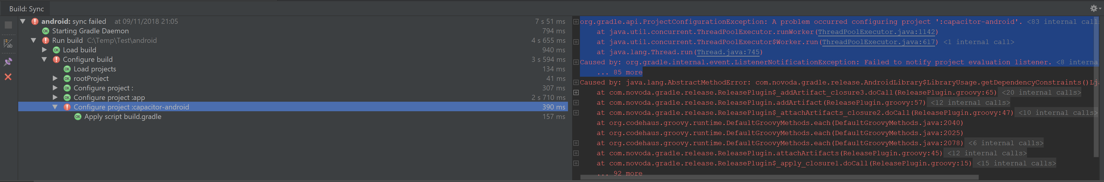Expand the <6 internal calls> folded region
The width and height of the screenshot is (1104, 182).
(1006, 143)
